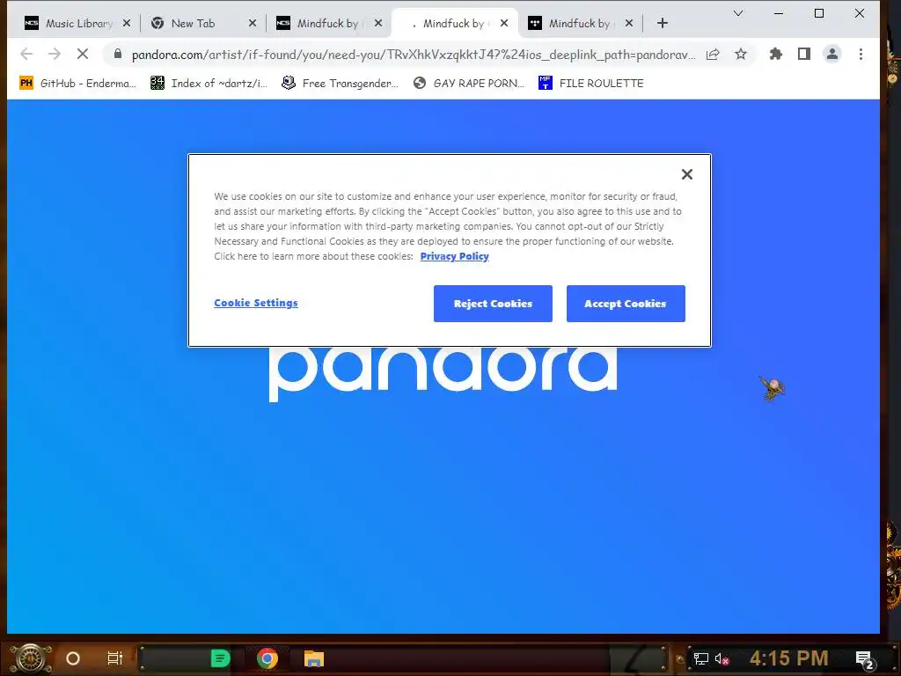Image resolution: width=901 pixels, height=676 pixels.
Task: Close the cookie consent dialog
Action: [x=686, y=174]
